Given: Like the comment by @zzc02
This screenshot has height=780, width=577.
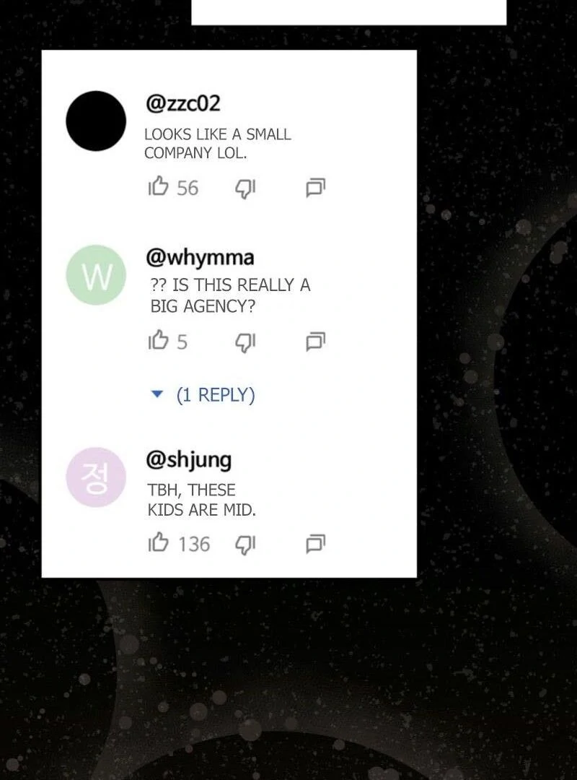Looking at the screenshot, I should click(158, 186).
